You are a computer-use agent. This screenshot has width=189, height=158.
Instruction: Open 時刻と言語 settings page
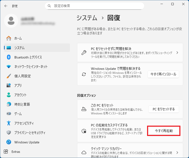[x=37, y=104]
